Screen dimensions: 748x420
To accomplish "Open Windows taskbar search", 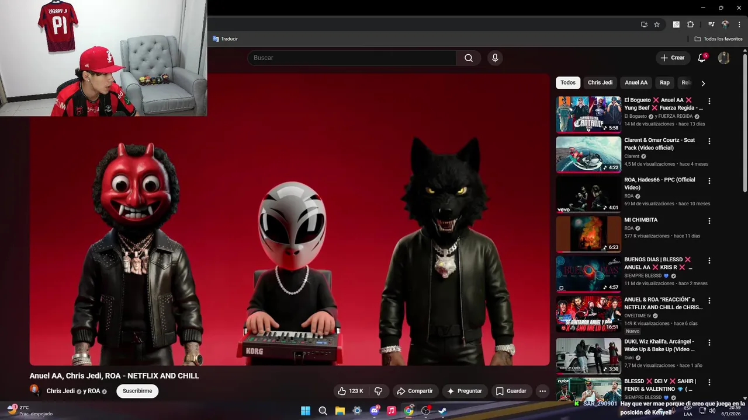I will [x=323, y=411].
